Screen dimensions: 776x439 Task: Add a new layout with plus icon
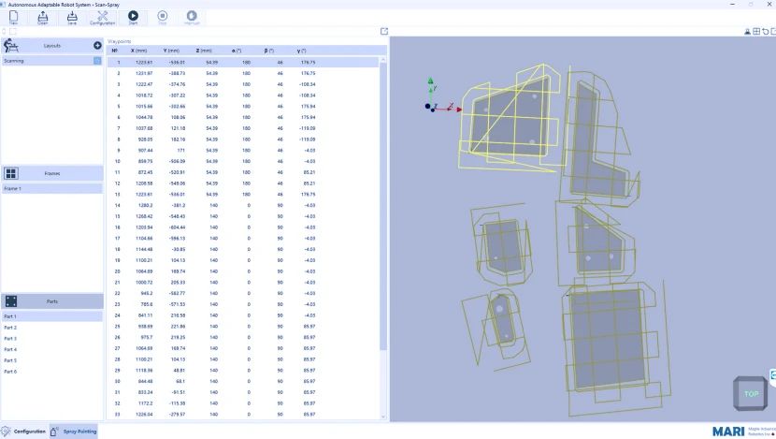pyautogui.click(x=97, y=45)
